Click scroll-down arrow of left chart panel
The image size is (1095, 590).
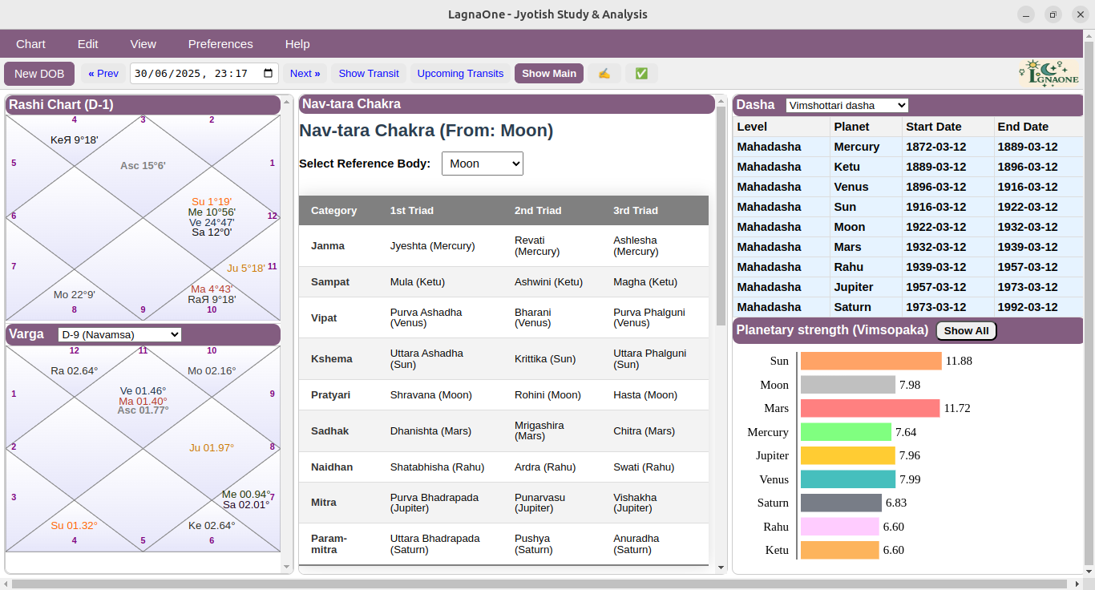pyautogui.click(x=288, y=567)
